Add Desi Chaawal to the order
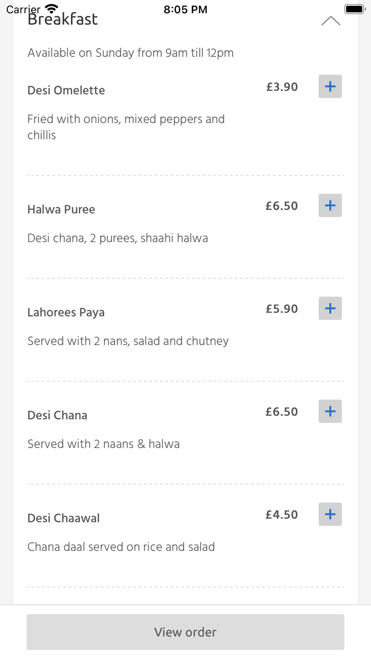The height and width of the screenshot is (659, 371). [330, 514]
